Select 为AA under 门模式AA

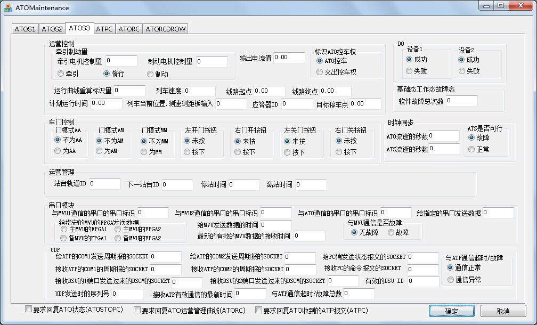tap(58, 151)
